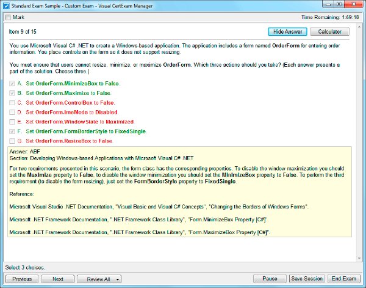Select answer text 'Set OrderForm.MinimizeBox to False'
This screenshot has width=366, height=288.
[73, 84]
